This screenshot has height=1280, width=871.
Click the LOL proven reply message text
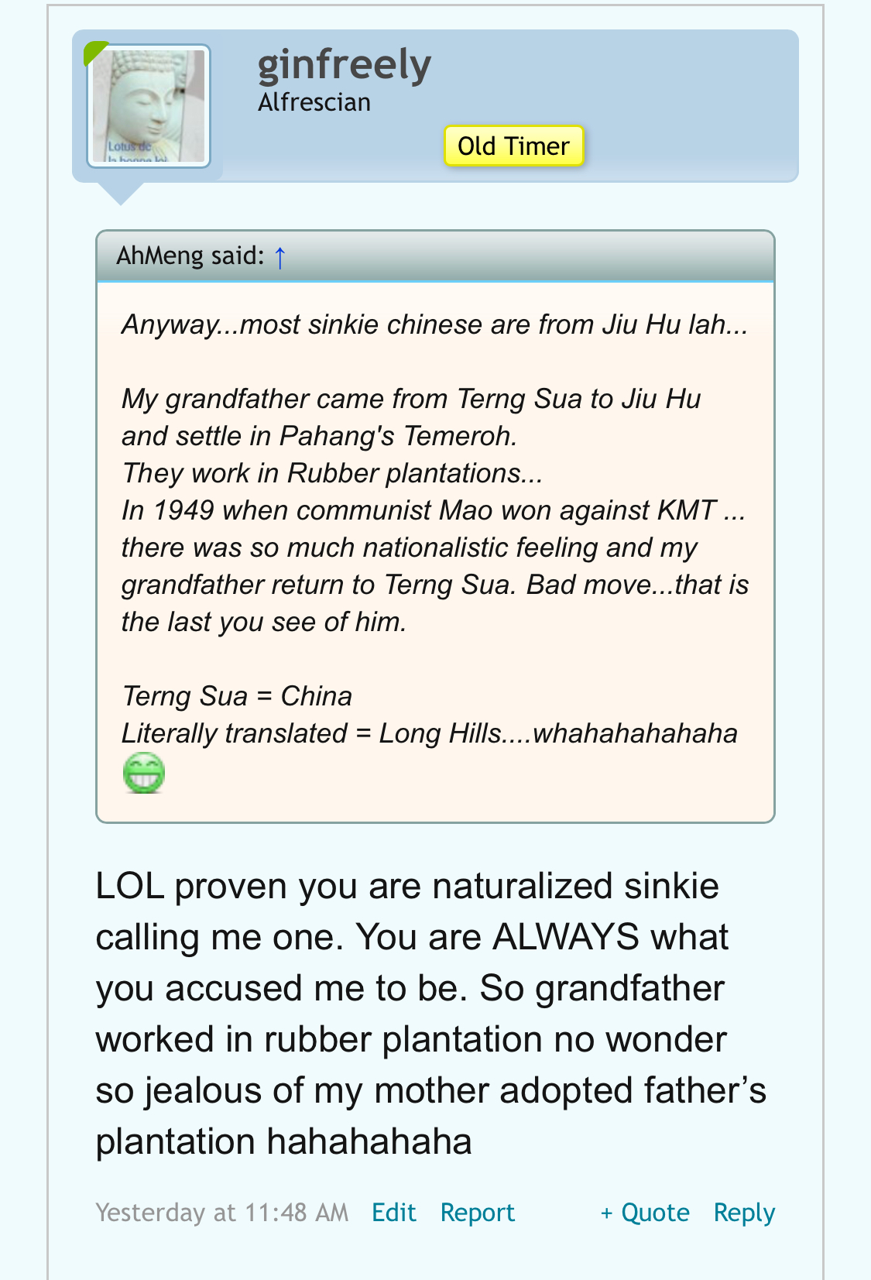[430, 1014]
